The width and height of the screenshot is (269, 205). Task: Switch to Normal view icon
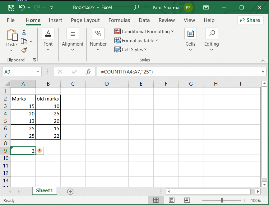(156, 200)
